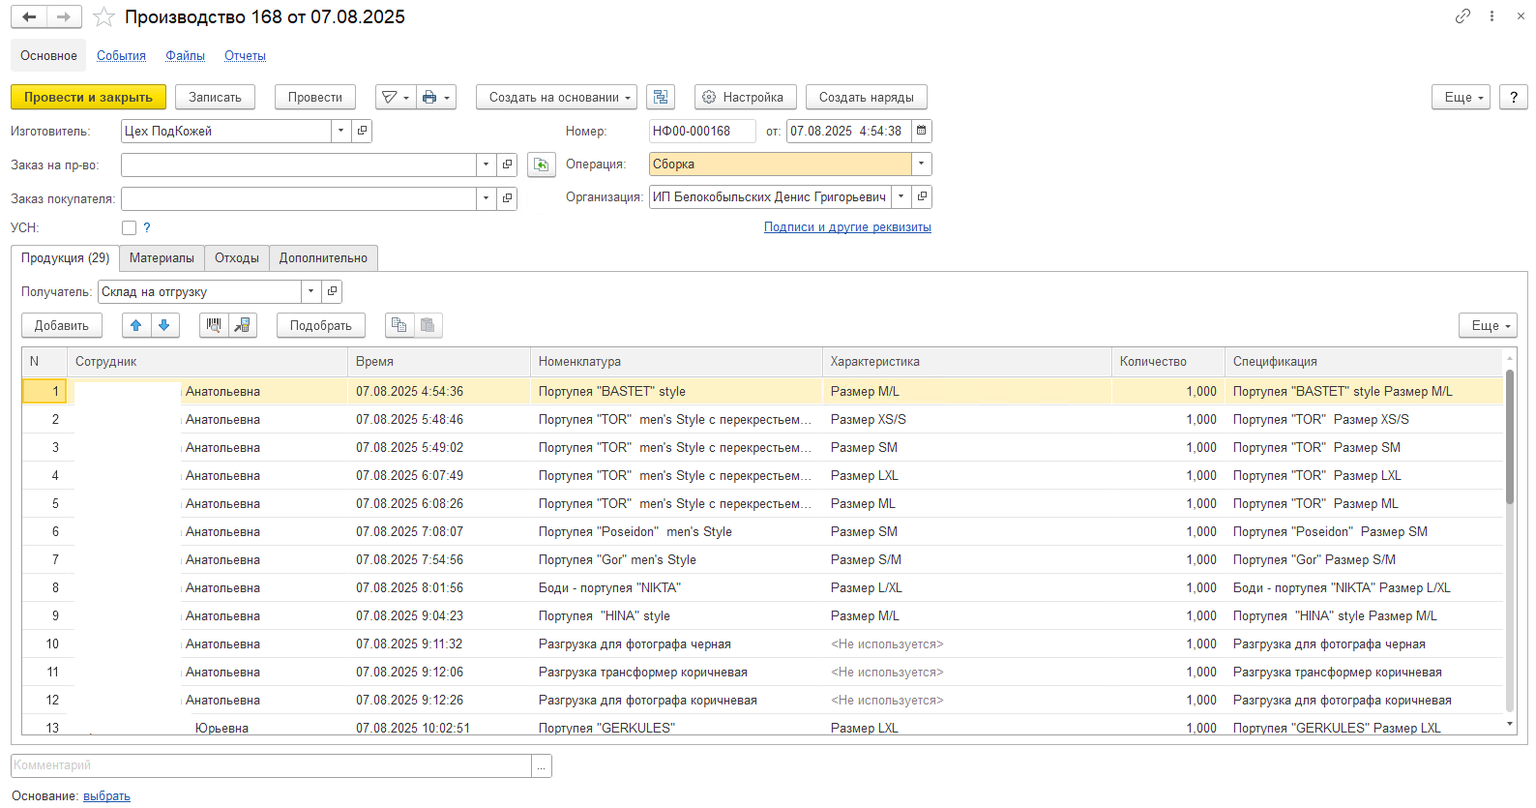This screenshot has width=1536, height=808.
Task: Follow Подписи и другие реквизиты link
Action: (847, 227)
